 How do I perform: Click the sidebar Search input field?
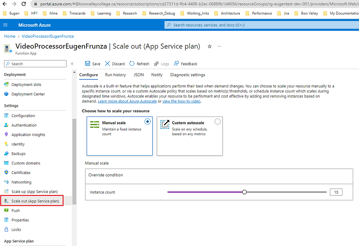[x=35, y=64]
